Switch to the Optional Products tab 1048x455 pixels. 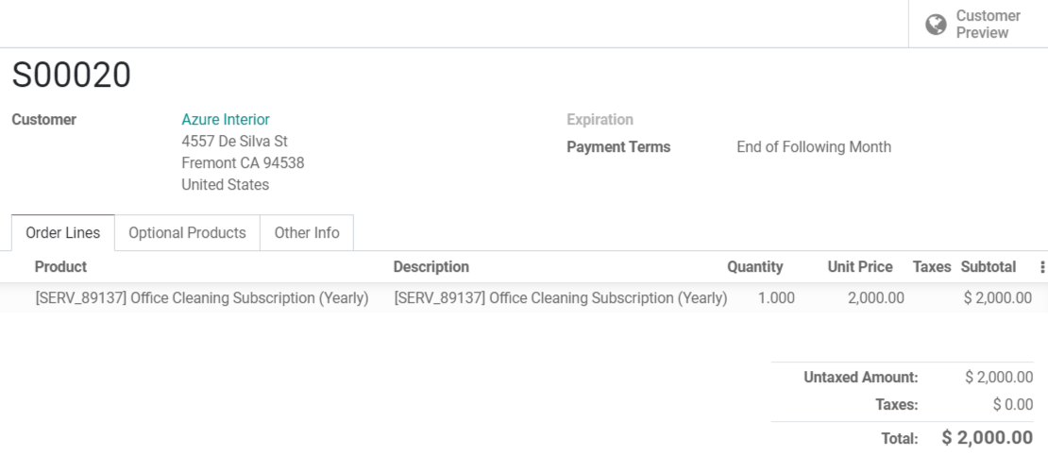click(x=187, y=233)
